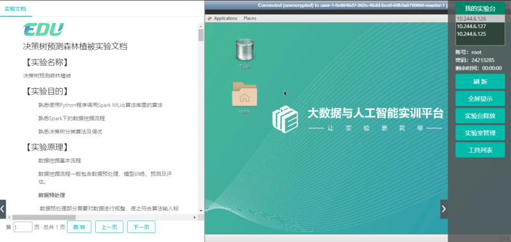Switch to the 实验文档 tab
This screenshot has height=242, width=511.
(x=15, y=9)
